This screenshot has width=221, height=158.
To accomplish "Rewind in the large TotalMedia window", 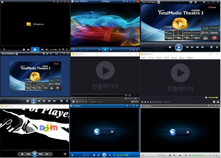I will click(x=197, y=47).
